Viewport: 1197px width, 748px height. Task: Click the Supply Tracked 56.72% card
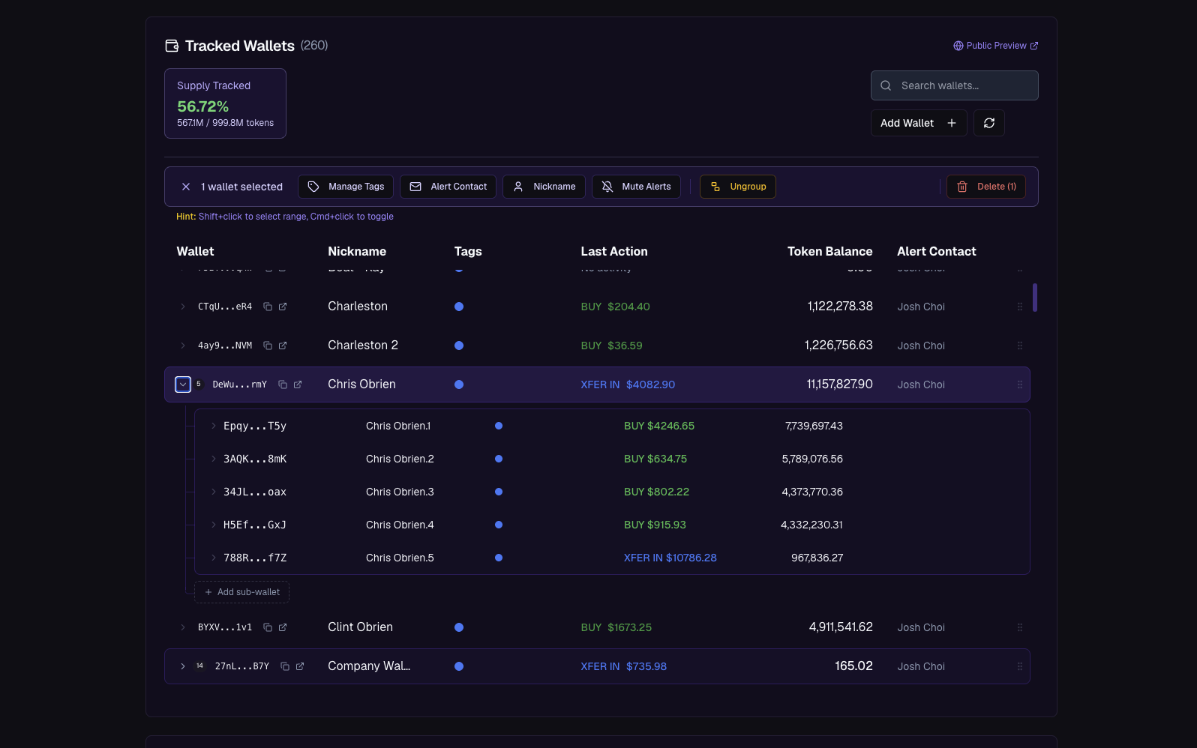(x=225, y=103)
